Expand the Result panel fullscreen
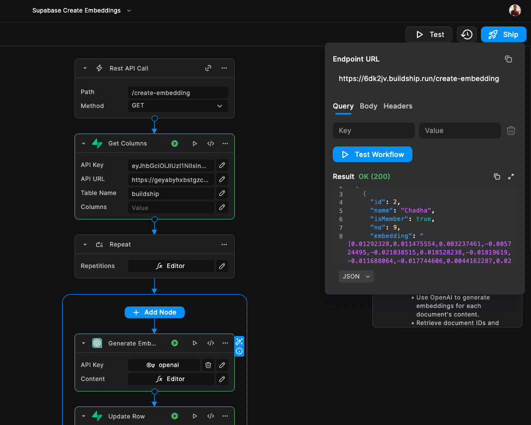 pos(511,176)
